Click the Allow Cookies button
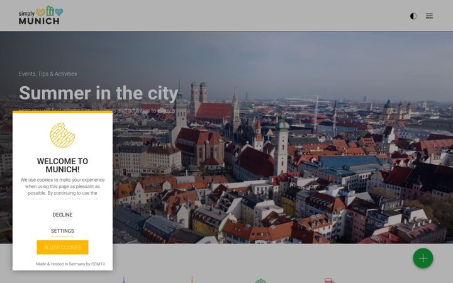The height and width of the screenshot is (283, 453). 62,248
